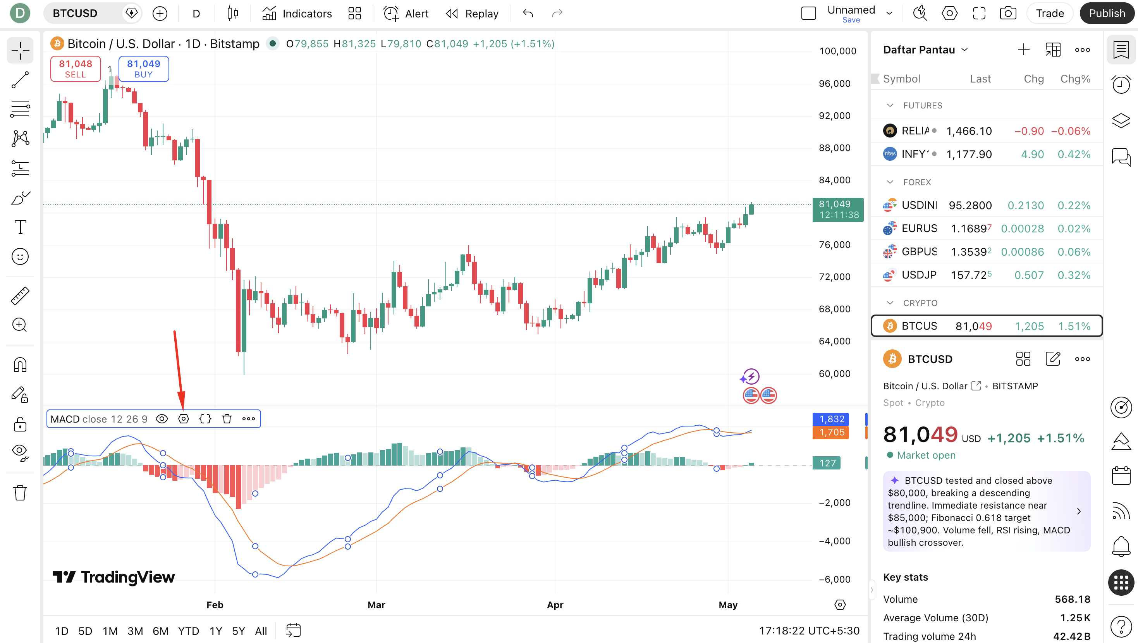Select the crosshair cursor tool
Viewport: 1138px width, 643px height.
20,51
